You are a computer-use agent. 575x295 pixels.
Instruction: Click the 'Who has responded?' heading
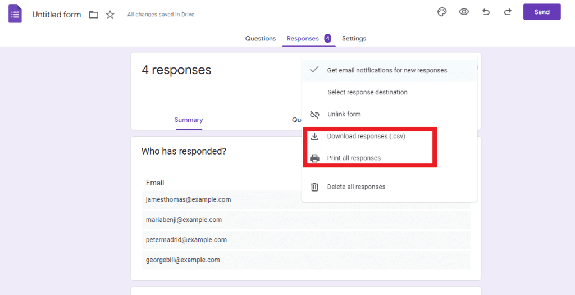pyautogui.click(x=184, y=151)
